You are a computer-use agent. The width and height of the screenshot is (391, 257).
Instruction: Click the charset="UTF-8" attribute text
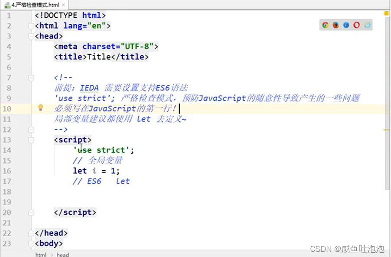(x=118, y=47)
